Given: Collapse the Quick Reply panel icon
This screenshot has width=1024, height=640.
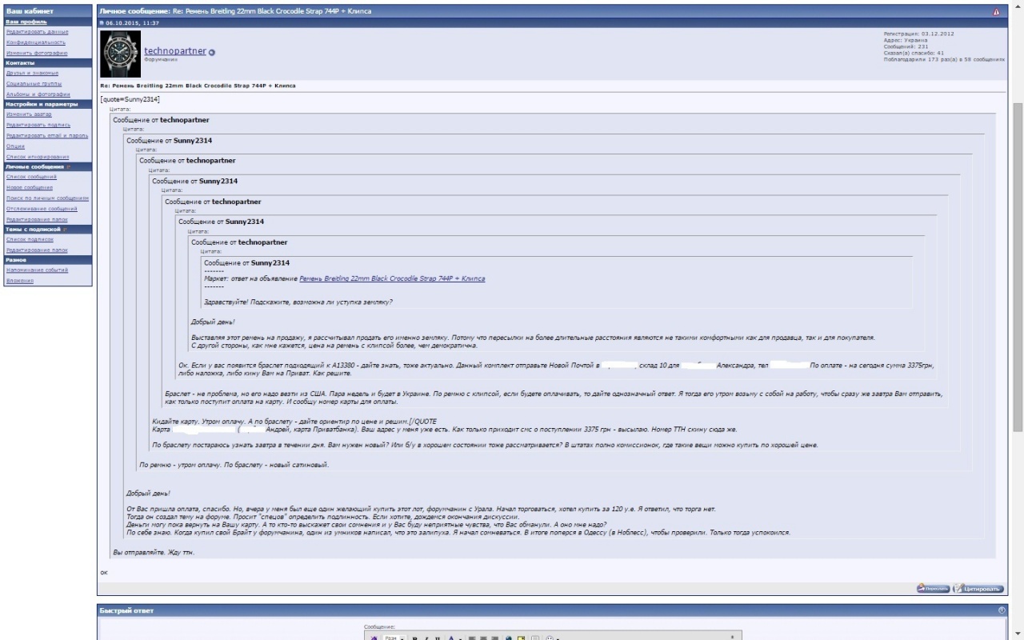Looking at the screenshot, I should tap(1002, 610).
